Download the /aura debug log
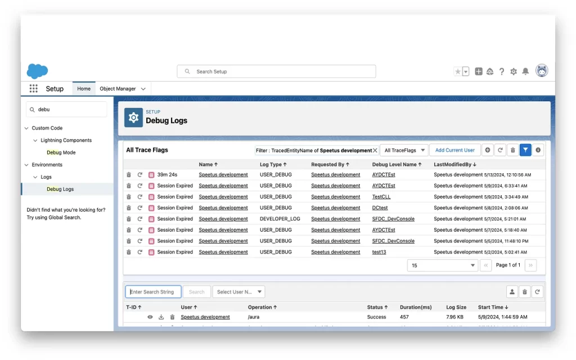 [161, 317]
